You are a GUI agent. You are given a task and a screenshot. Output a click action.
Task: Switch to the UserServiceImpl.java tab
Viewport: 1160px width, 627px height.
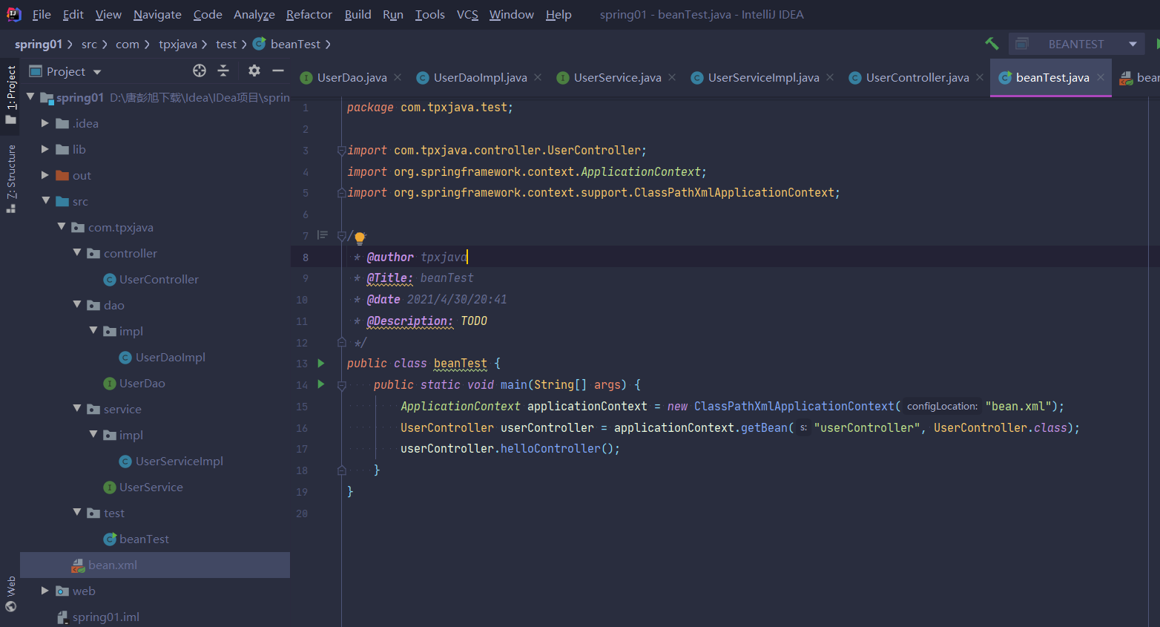pyautogui.click(x=763, y=77)
